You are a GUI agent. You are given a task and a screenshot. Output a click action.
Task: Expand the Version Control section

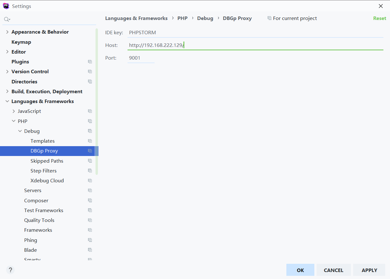(7, 72)
